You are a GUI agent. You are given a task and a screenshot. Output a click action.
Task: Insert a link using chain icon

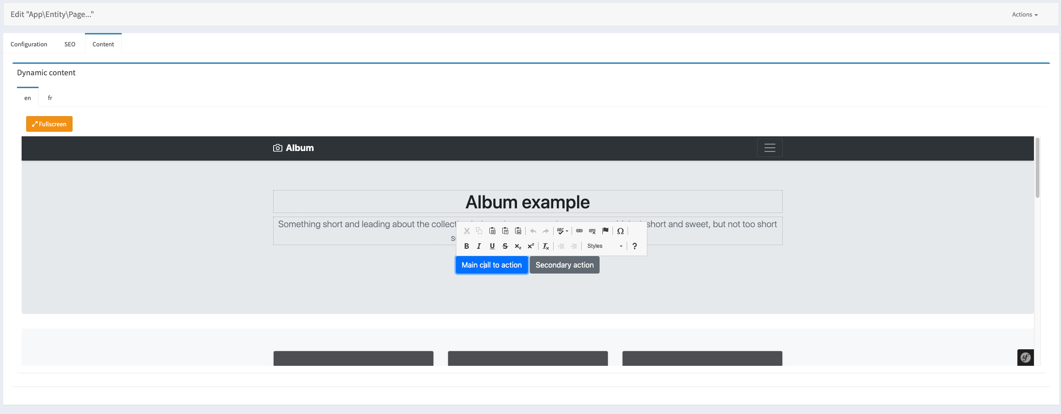(x=579, y=231)
